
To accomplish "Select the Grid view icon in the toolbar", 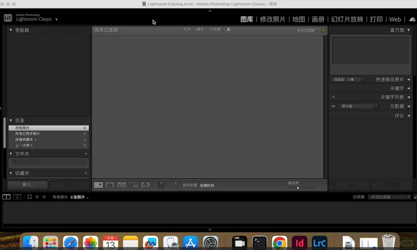I will click(98, 185).
